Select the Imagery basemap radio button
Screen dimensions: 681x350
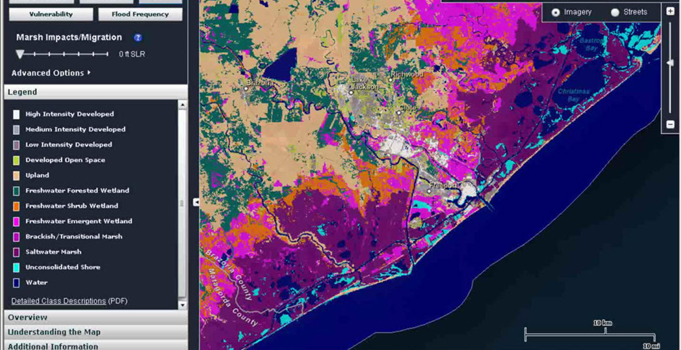click(x=555, y=12)
